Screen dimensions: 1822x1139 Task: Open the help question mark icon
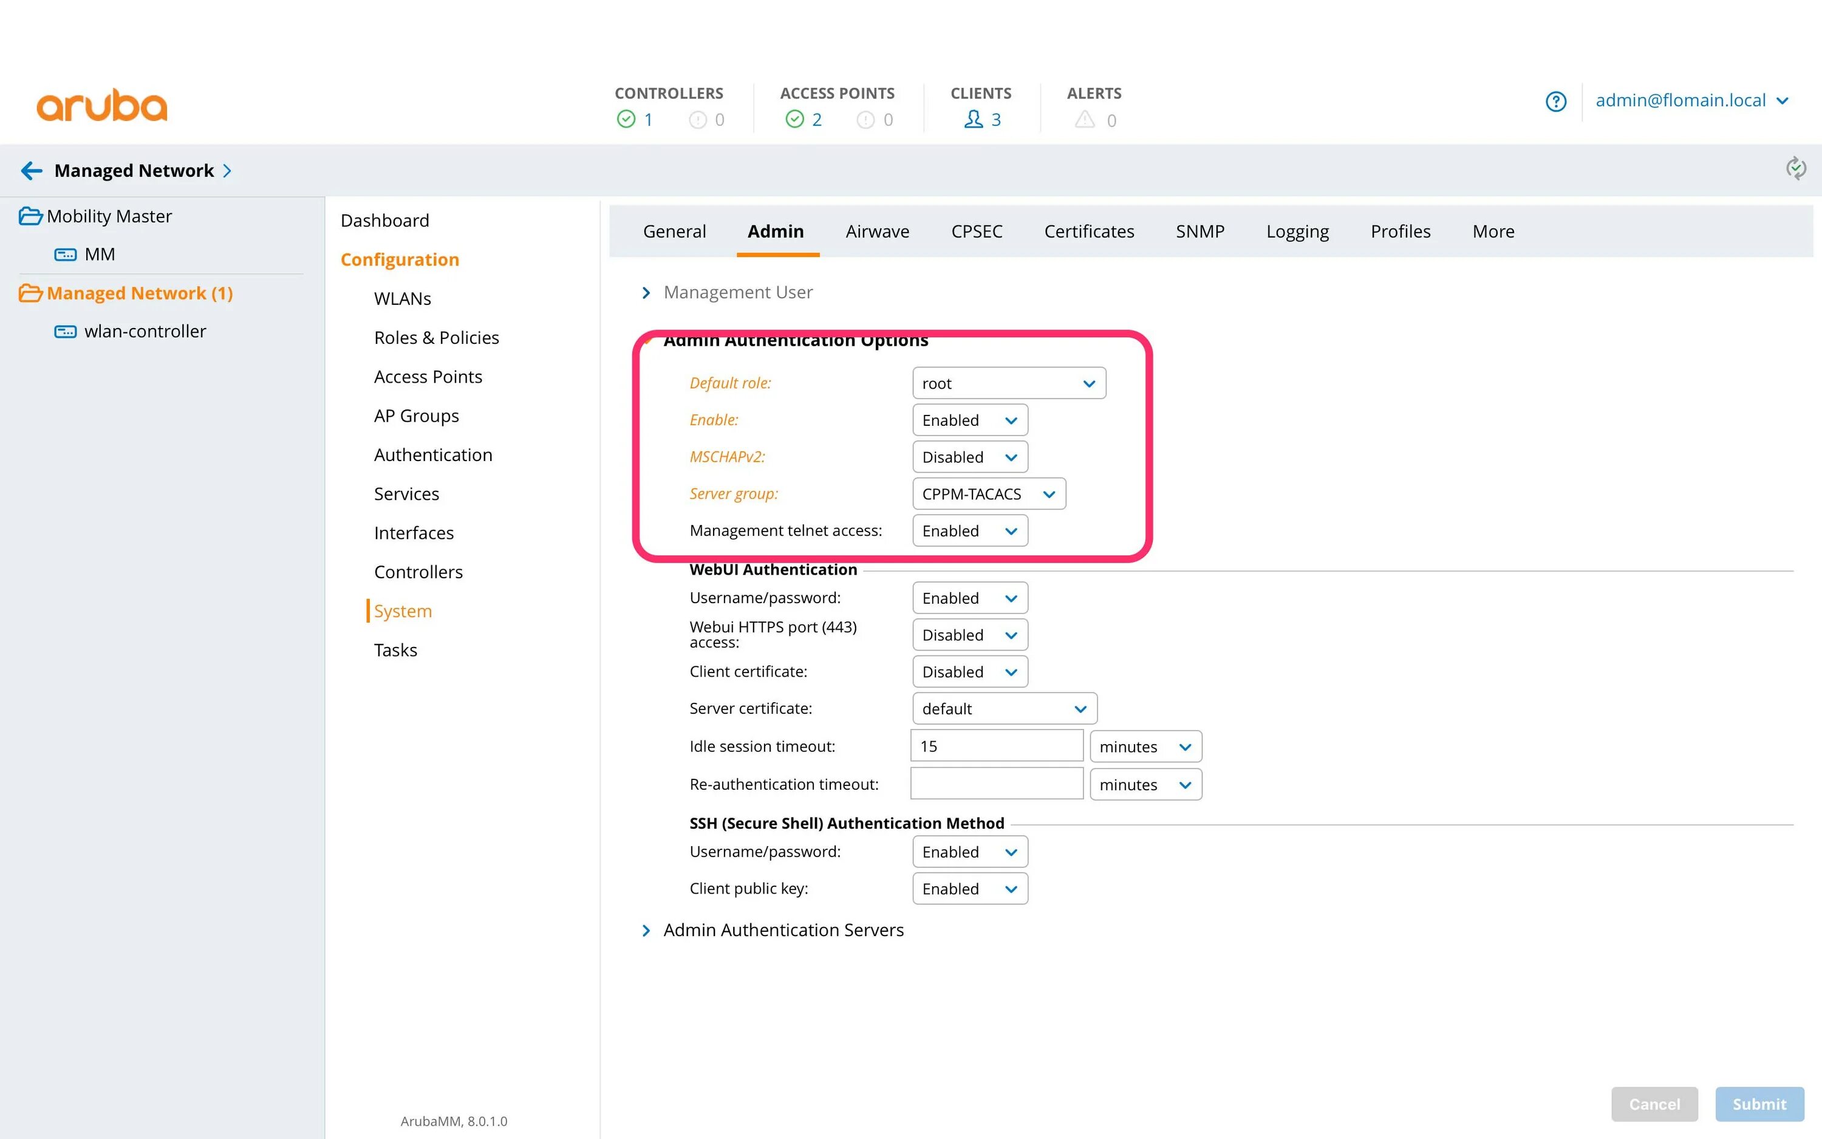[x=1555, y=101]
